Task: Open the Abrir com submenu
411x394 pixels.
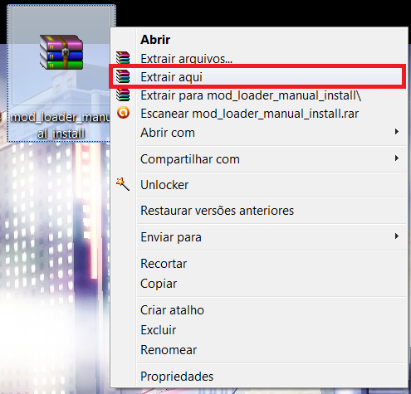Action: coord(258,133)
